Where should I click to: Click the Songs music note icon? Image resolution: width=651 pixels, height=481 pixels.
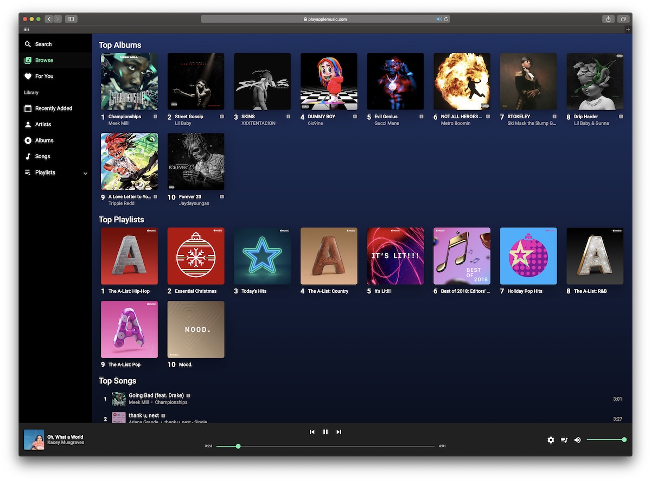pyautogui.click(x=28, y=156)
